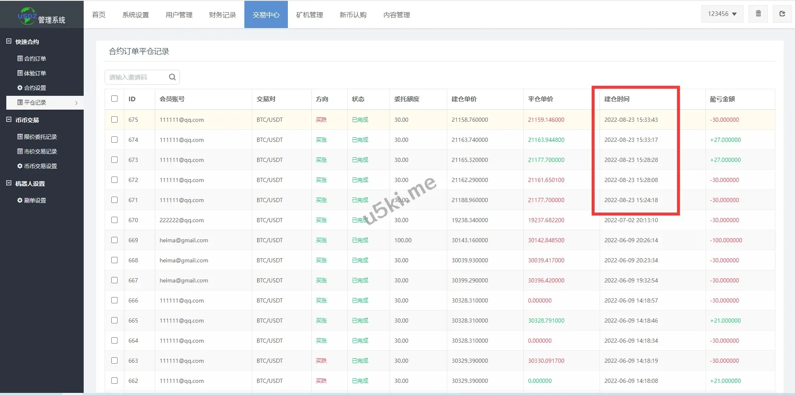Collapse the 快捷合约 sidebar group

tap(9, 41)
